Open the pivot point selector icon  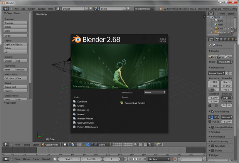[74, 145]
